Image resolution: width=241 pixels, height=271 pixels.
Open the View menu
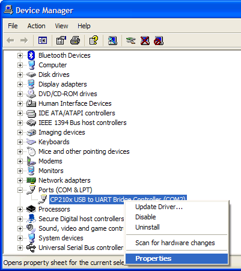pos(61,26)
